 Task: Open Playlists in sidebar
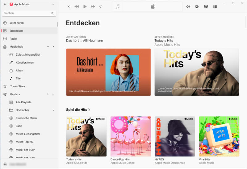point(15,94)
